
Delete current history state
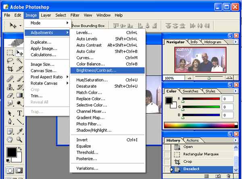tap(228, 176)
